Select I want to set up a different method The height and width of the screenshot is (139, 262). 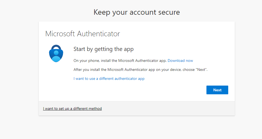[72, 108]
